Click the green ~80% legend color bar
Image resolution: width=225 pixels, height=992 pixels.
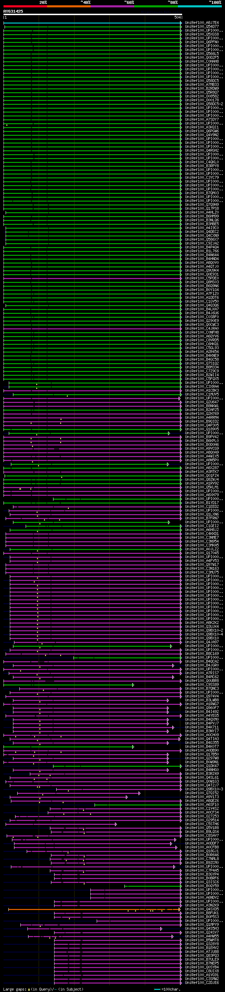156,6
